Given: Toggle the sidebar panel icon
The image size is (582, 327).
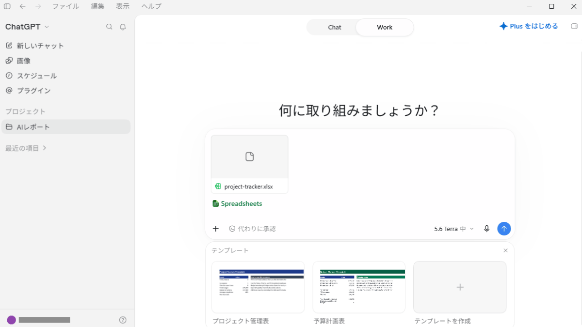Looking at the screenshot, I should click(x=7, y=6).
